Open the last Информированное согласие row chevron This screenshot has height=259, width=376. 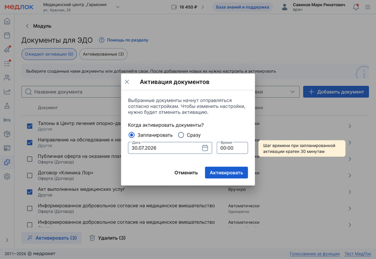tap(350, 225)
